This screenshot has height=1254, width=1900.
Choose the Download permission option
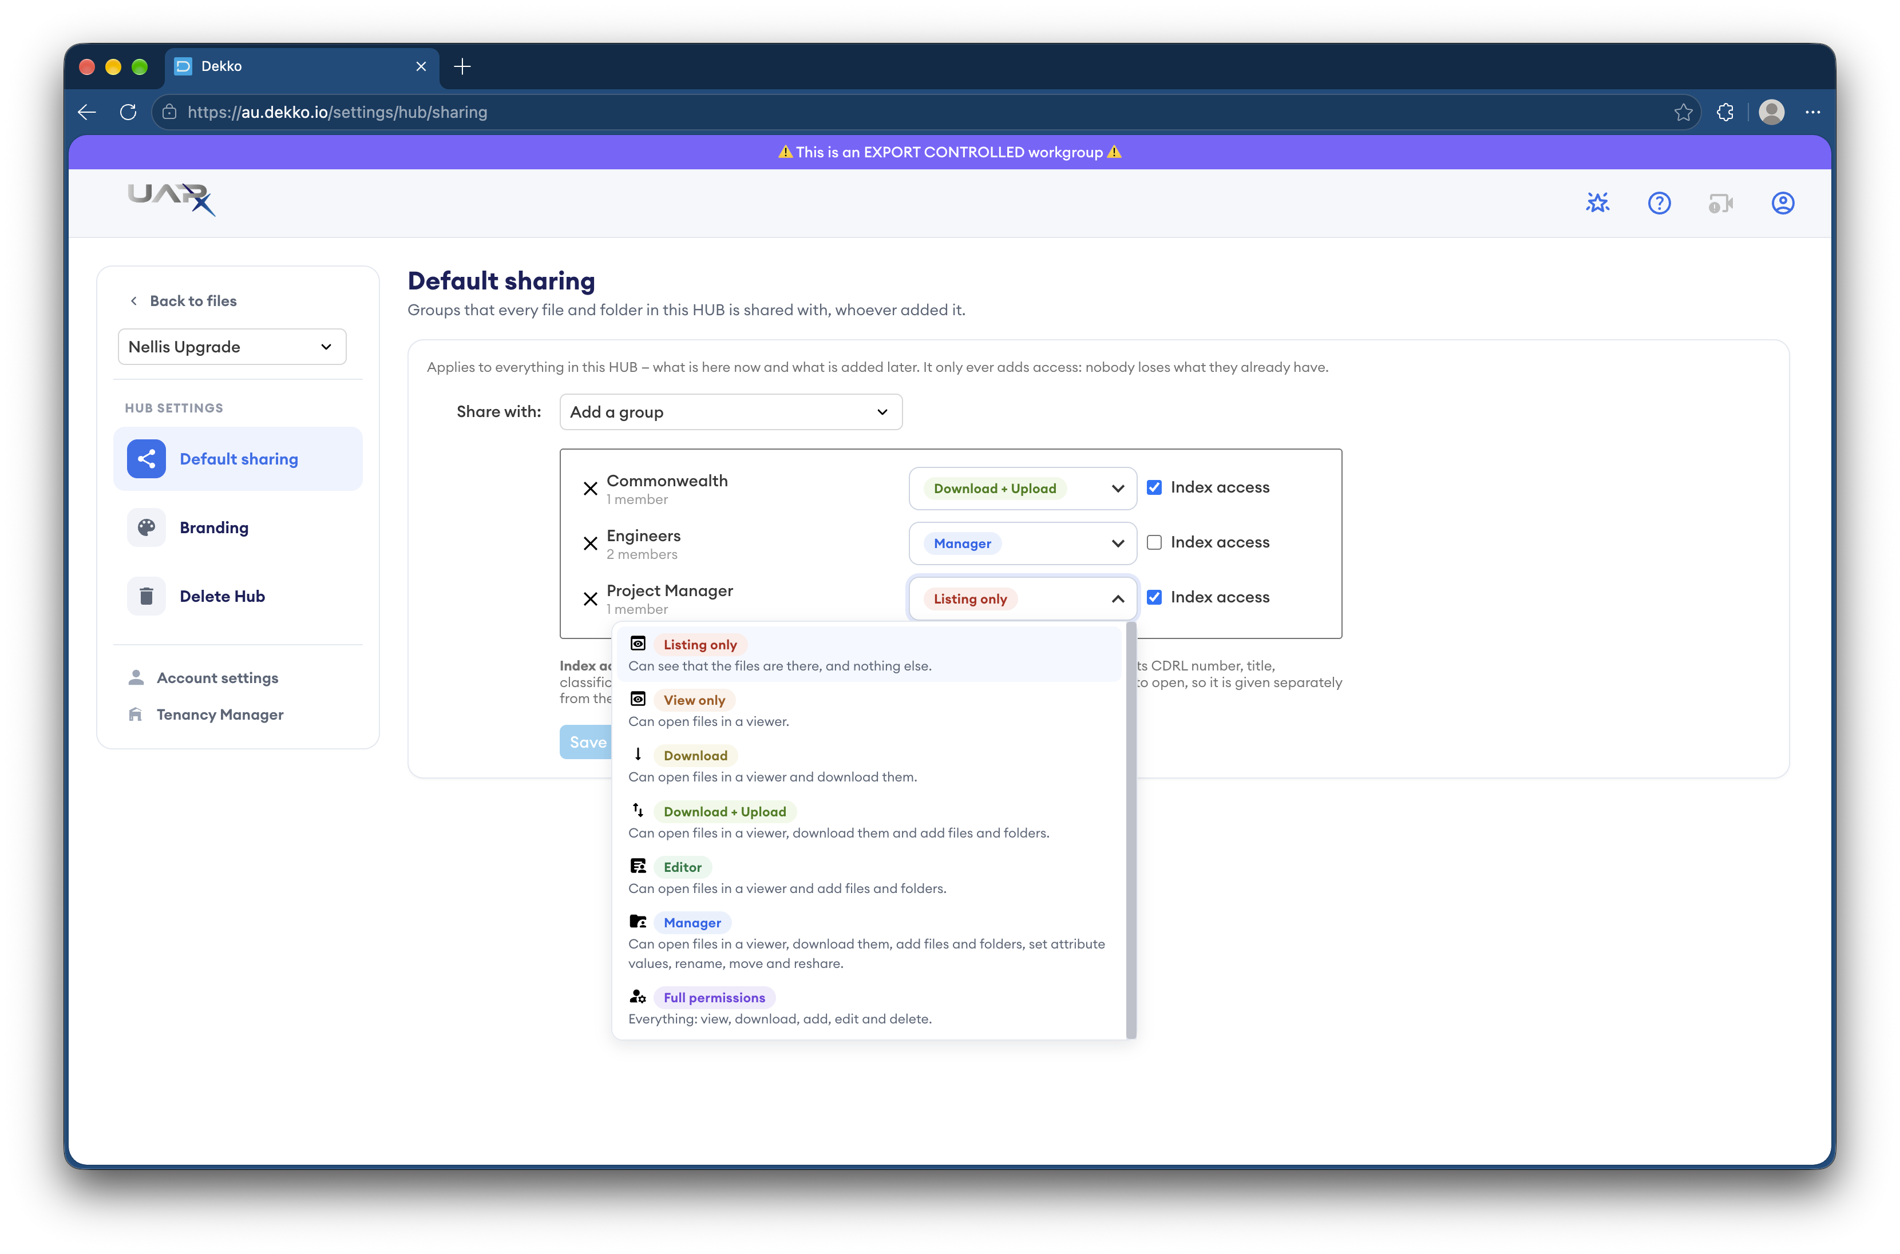(869, 765)
